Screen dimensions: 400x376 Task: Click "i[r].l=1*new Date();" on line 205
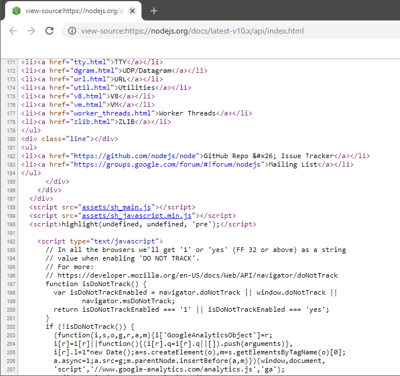[x=94, y=352]
